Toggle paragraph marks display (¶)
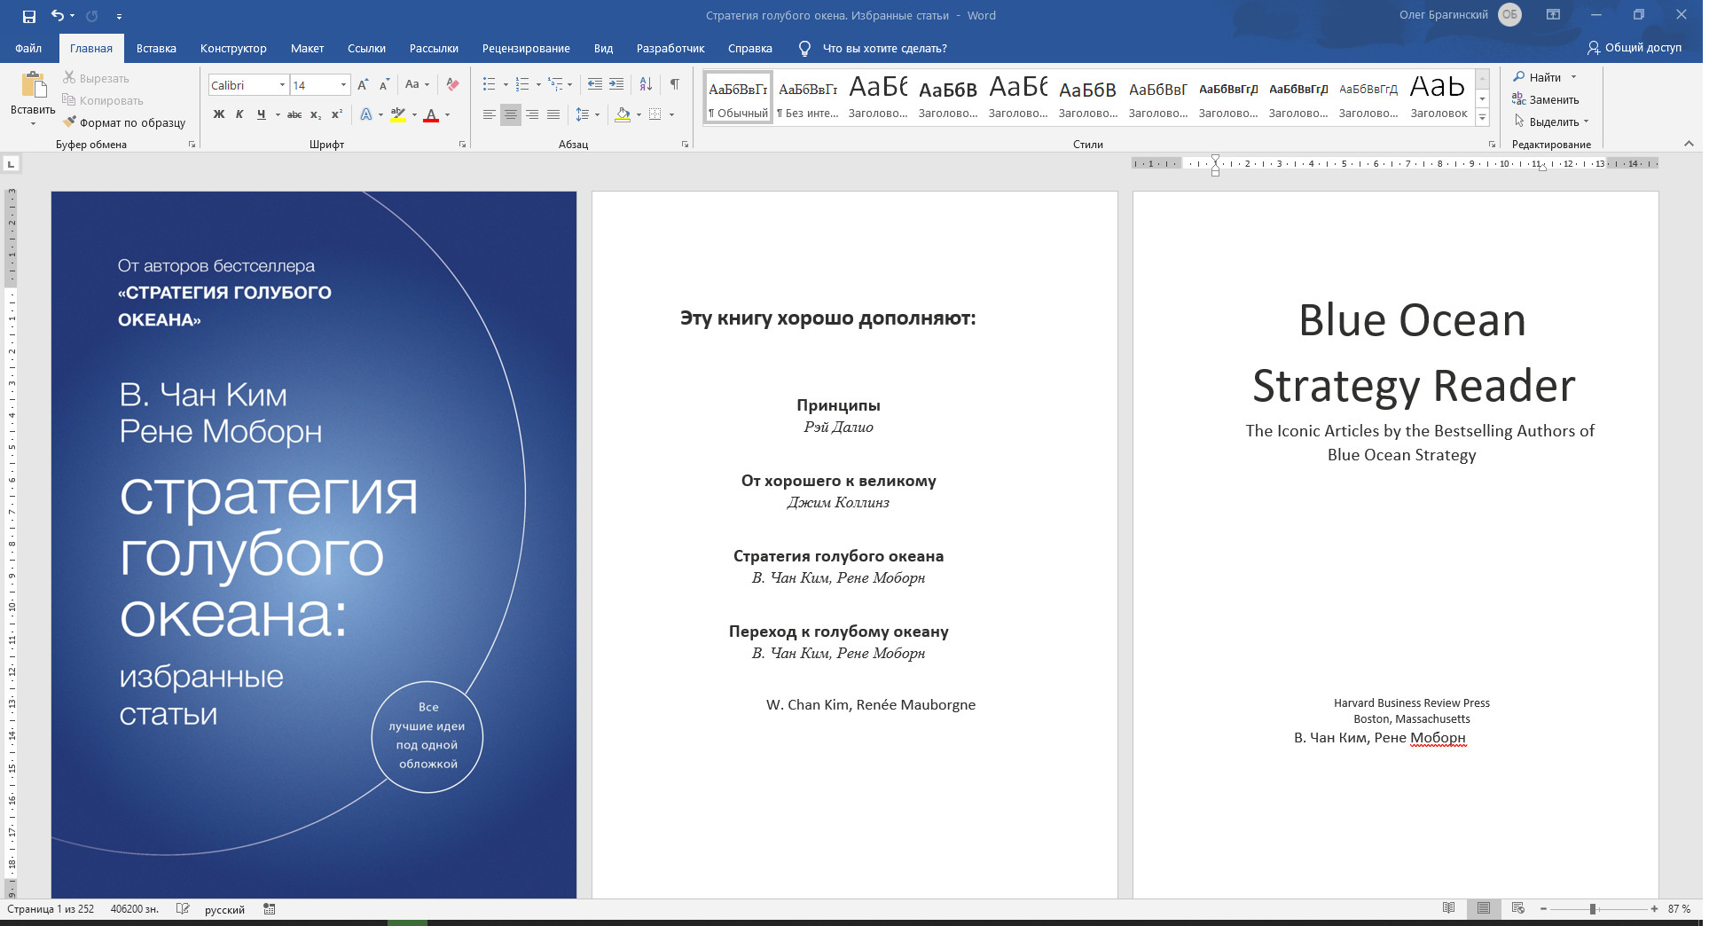Viewport: 1709px width, 926px height. coord(675,85)
